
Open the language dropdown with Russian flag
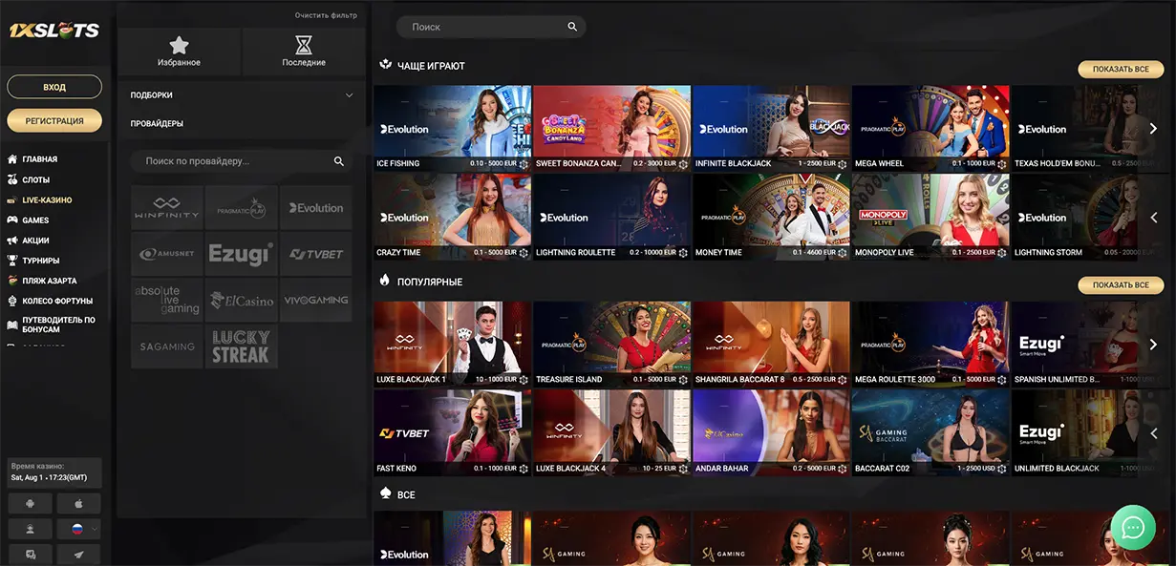click(78, 528)
